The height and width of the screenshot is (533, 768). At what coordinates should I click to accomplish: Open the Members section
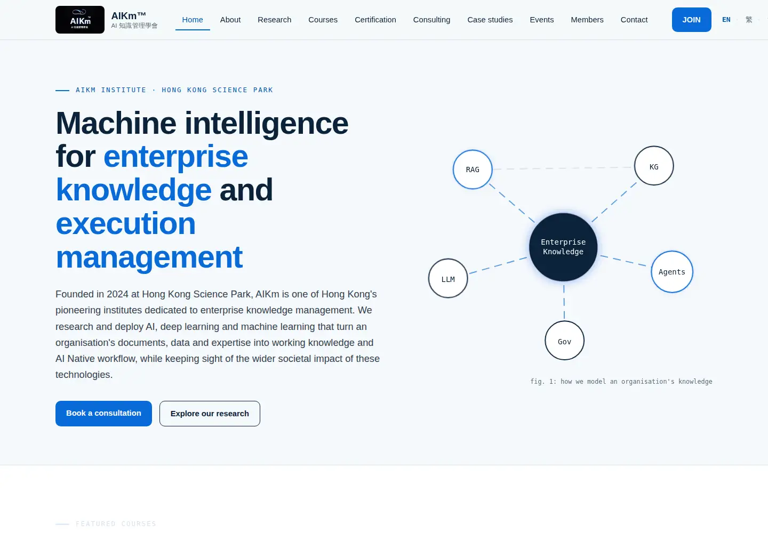[587, 20]
